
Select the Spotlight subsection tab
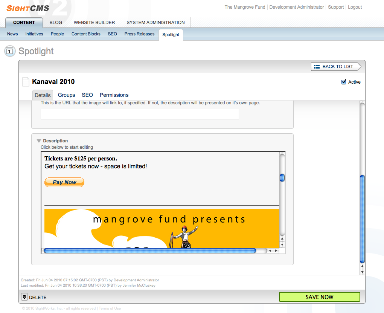pos(171,35)
